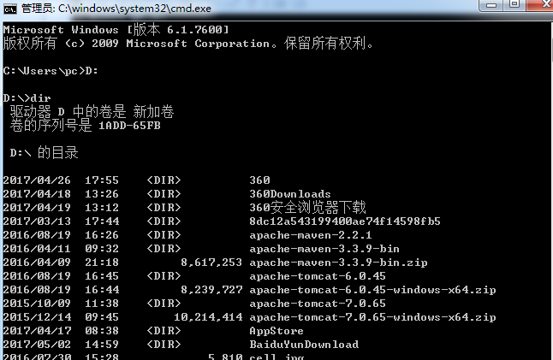Image resolution: width=553 pixels, height=360 pixels.
Task: Click the apache-tomcat-6.0.45 folder name
Action: (318, 276)
